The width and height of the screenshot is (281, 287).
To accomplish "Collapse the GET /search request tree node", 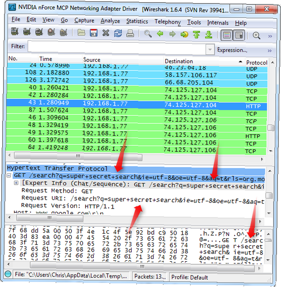I will [9, 176].
